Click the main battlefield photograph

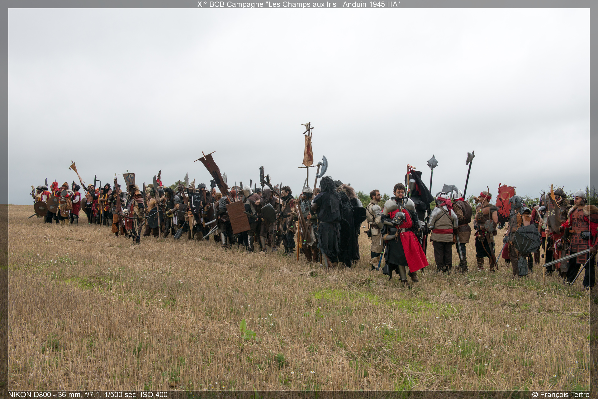[299, 199]
